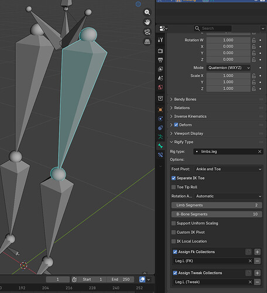The height and width of the screenshot is (293, 267).
Task: Click animate dot beside rotation Mode
Action: click(261, 68)
